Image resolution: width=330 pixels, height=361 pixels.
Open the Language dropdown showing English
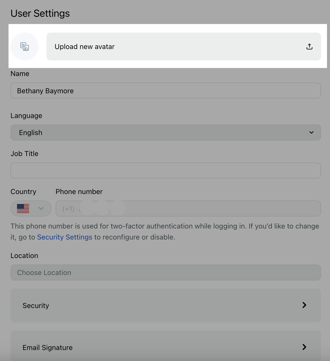pyautogui.click(x=166, y=132)
